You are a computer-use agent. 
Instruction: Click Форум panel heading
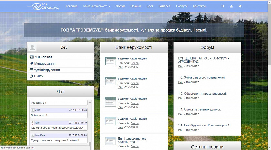(207, 47)
